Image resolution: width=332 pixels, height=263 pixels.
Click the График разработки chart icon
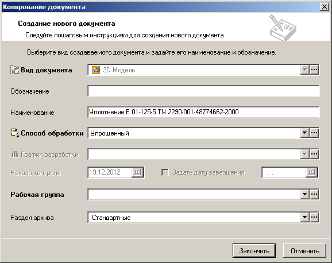(15, 154)
